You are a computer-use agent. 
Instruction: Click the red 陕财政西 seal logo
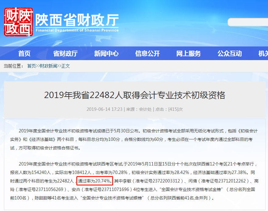19,22
